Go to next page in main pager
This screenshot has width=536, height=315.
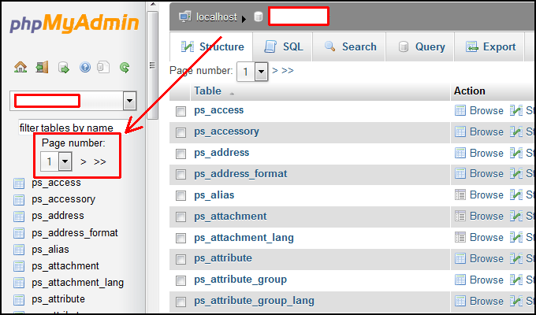coord(275,71)
